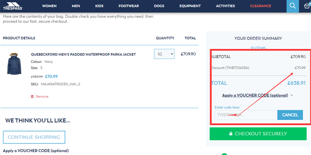Image resolution: width=311 pixels, height=155 pixels.
Task: Click the item total £709.90 in product row
Action: 188,54
